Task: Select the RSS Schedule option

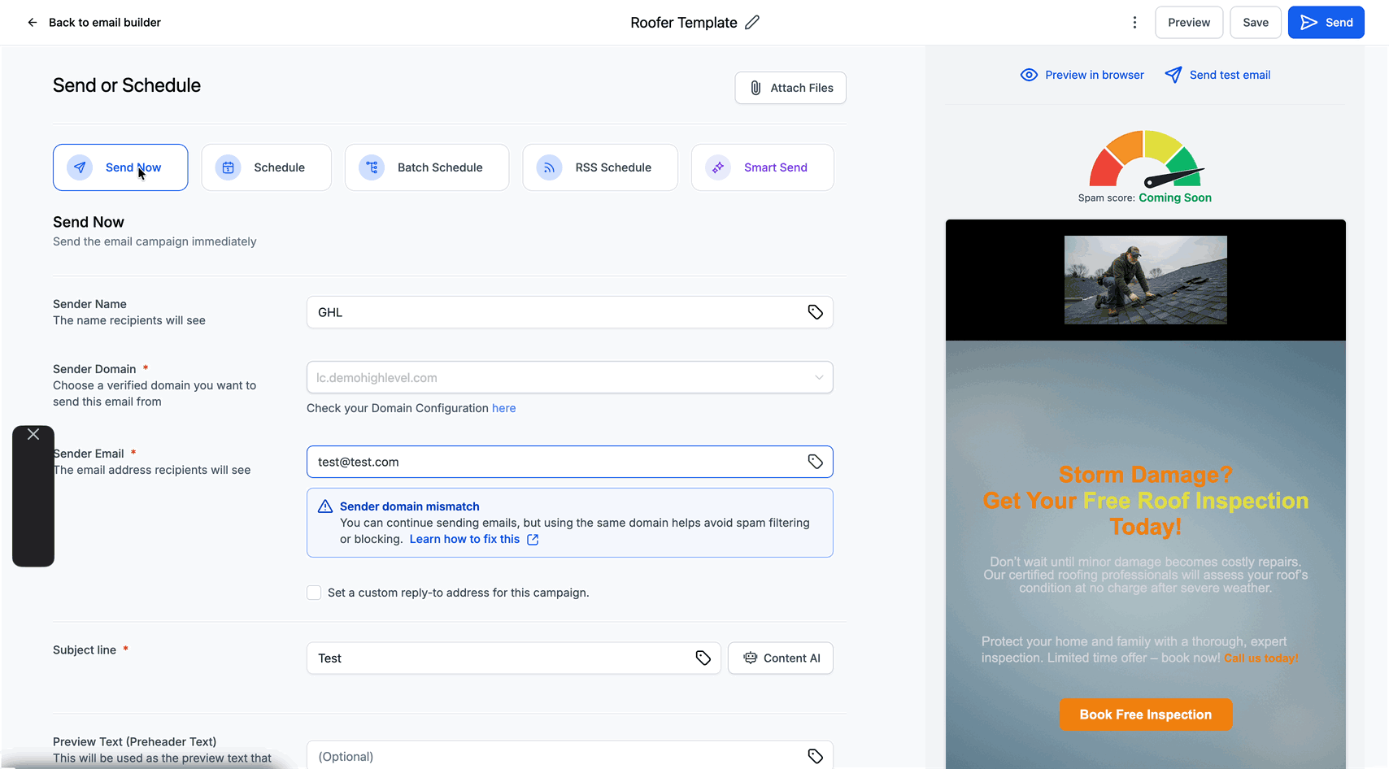Action: pos(600,167)
